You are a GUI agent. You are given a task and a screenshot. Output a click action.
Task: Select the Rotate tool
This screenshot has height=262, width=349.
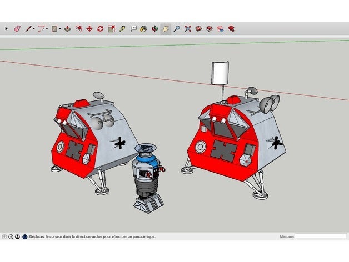click(101, 29)
